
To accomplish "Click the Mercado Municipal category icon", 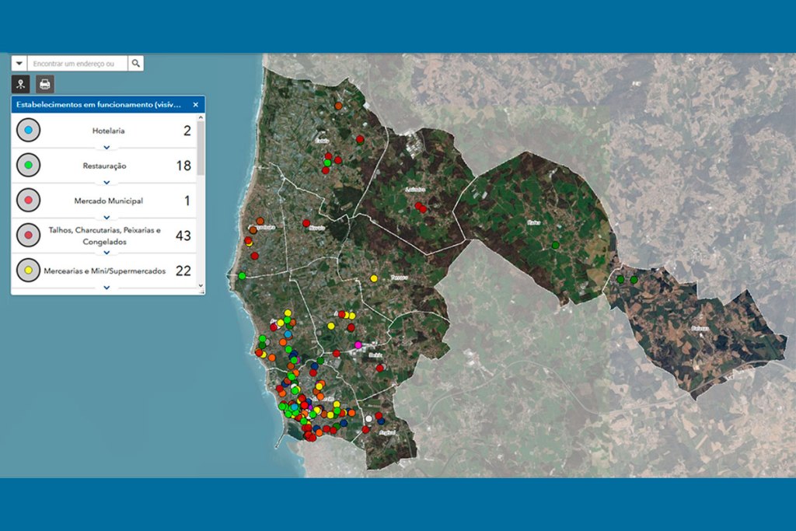I will click(x=28, y=201).
